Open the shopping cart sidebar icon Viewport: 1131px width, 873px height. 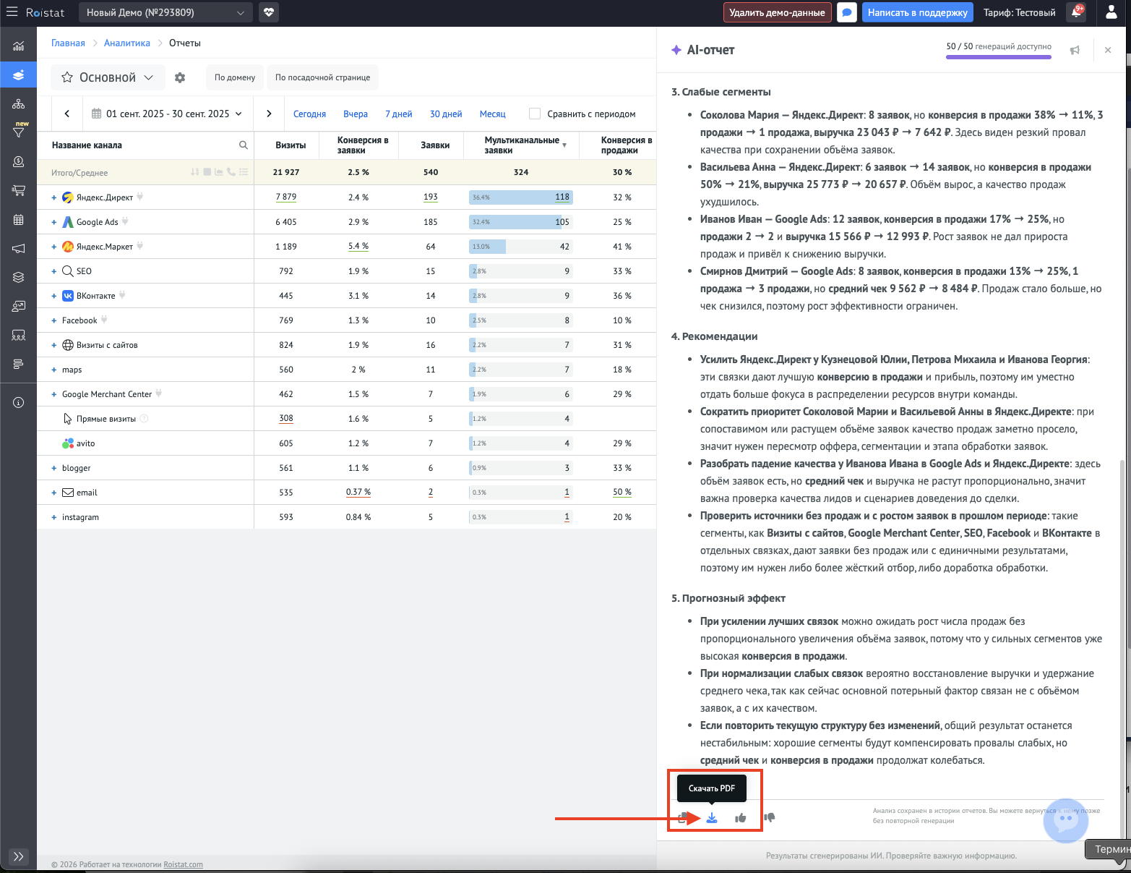[x=19, y=191]
